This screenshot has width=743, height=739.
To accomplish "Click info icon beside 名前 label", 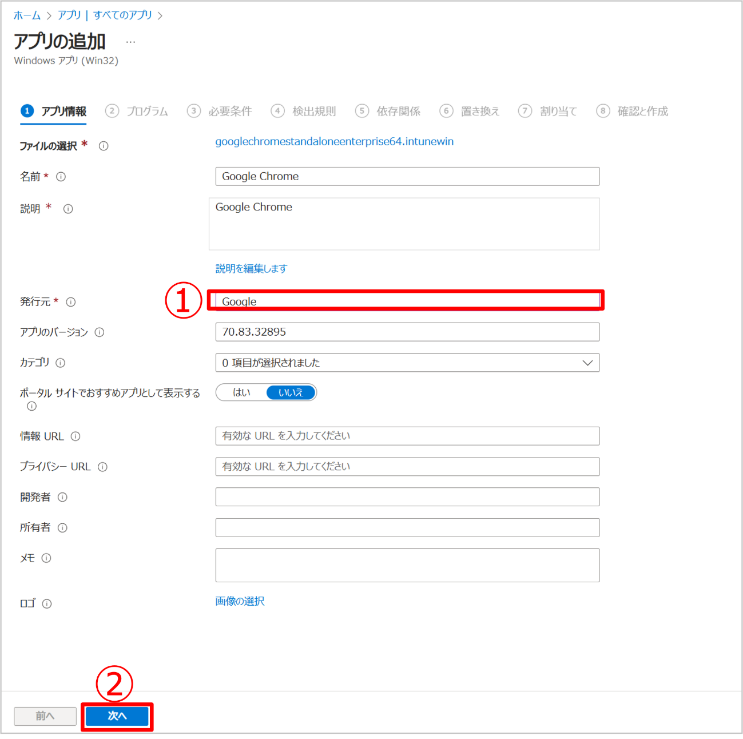I will point(61,177).
